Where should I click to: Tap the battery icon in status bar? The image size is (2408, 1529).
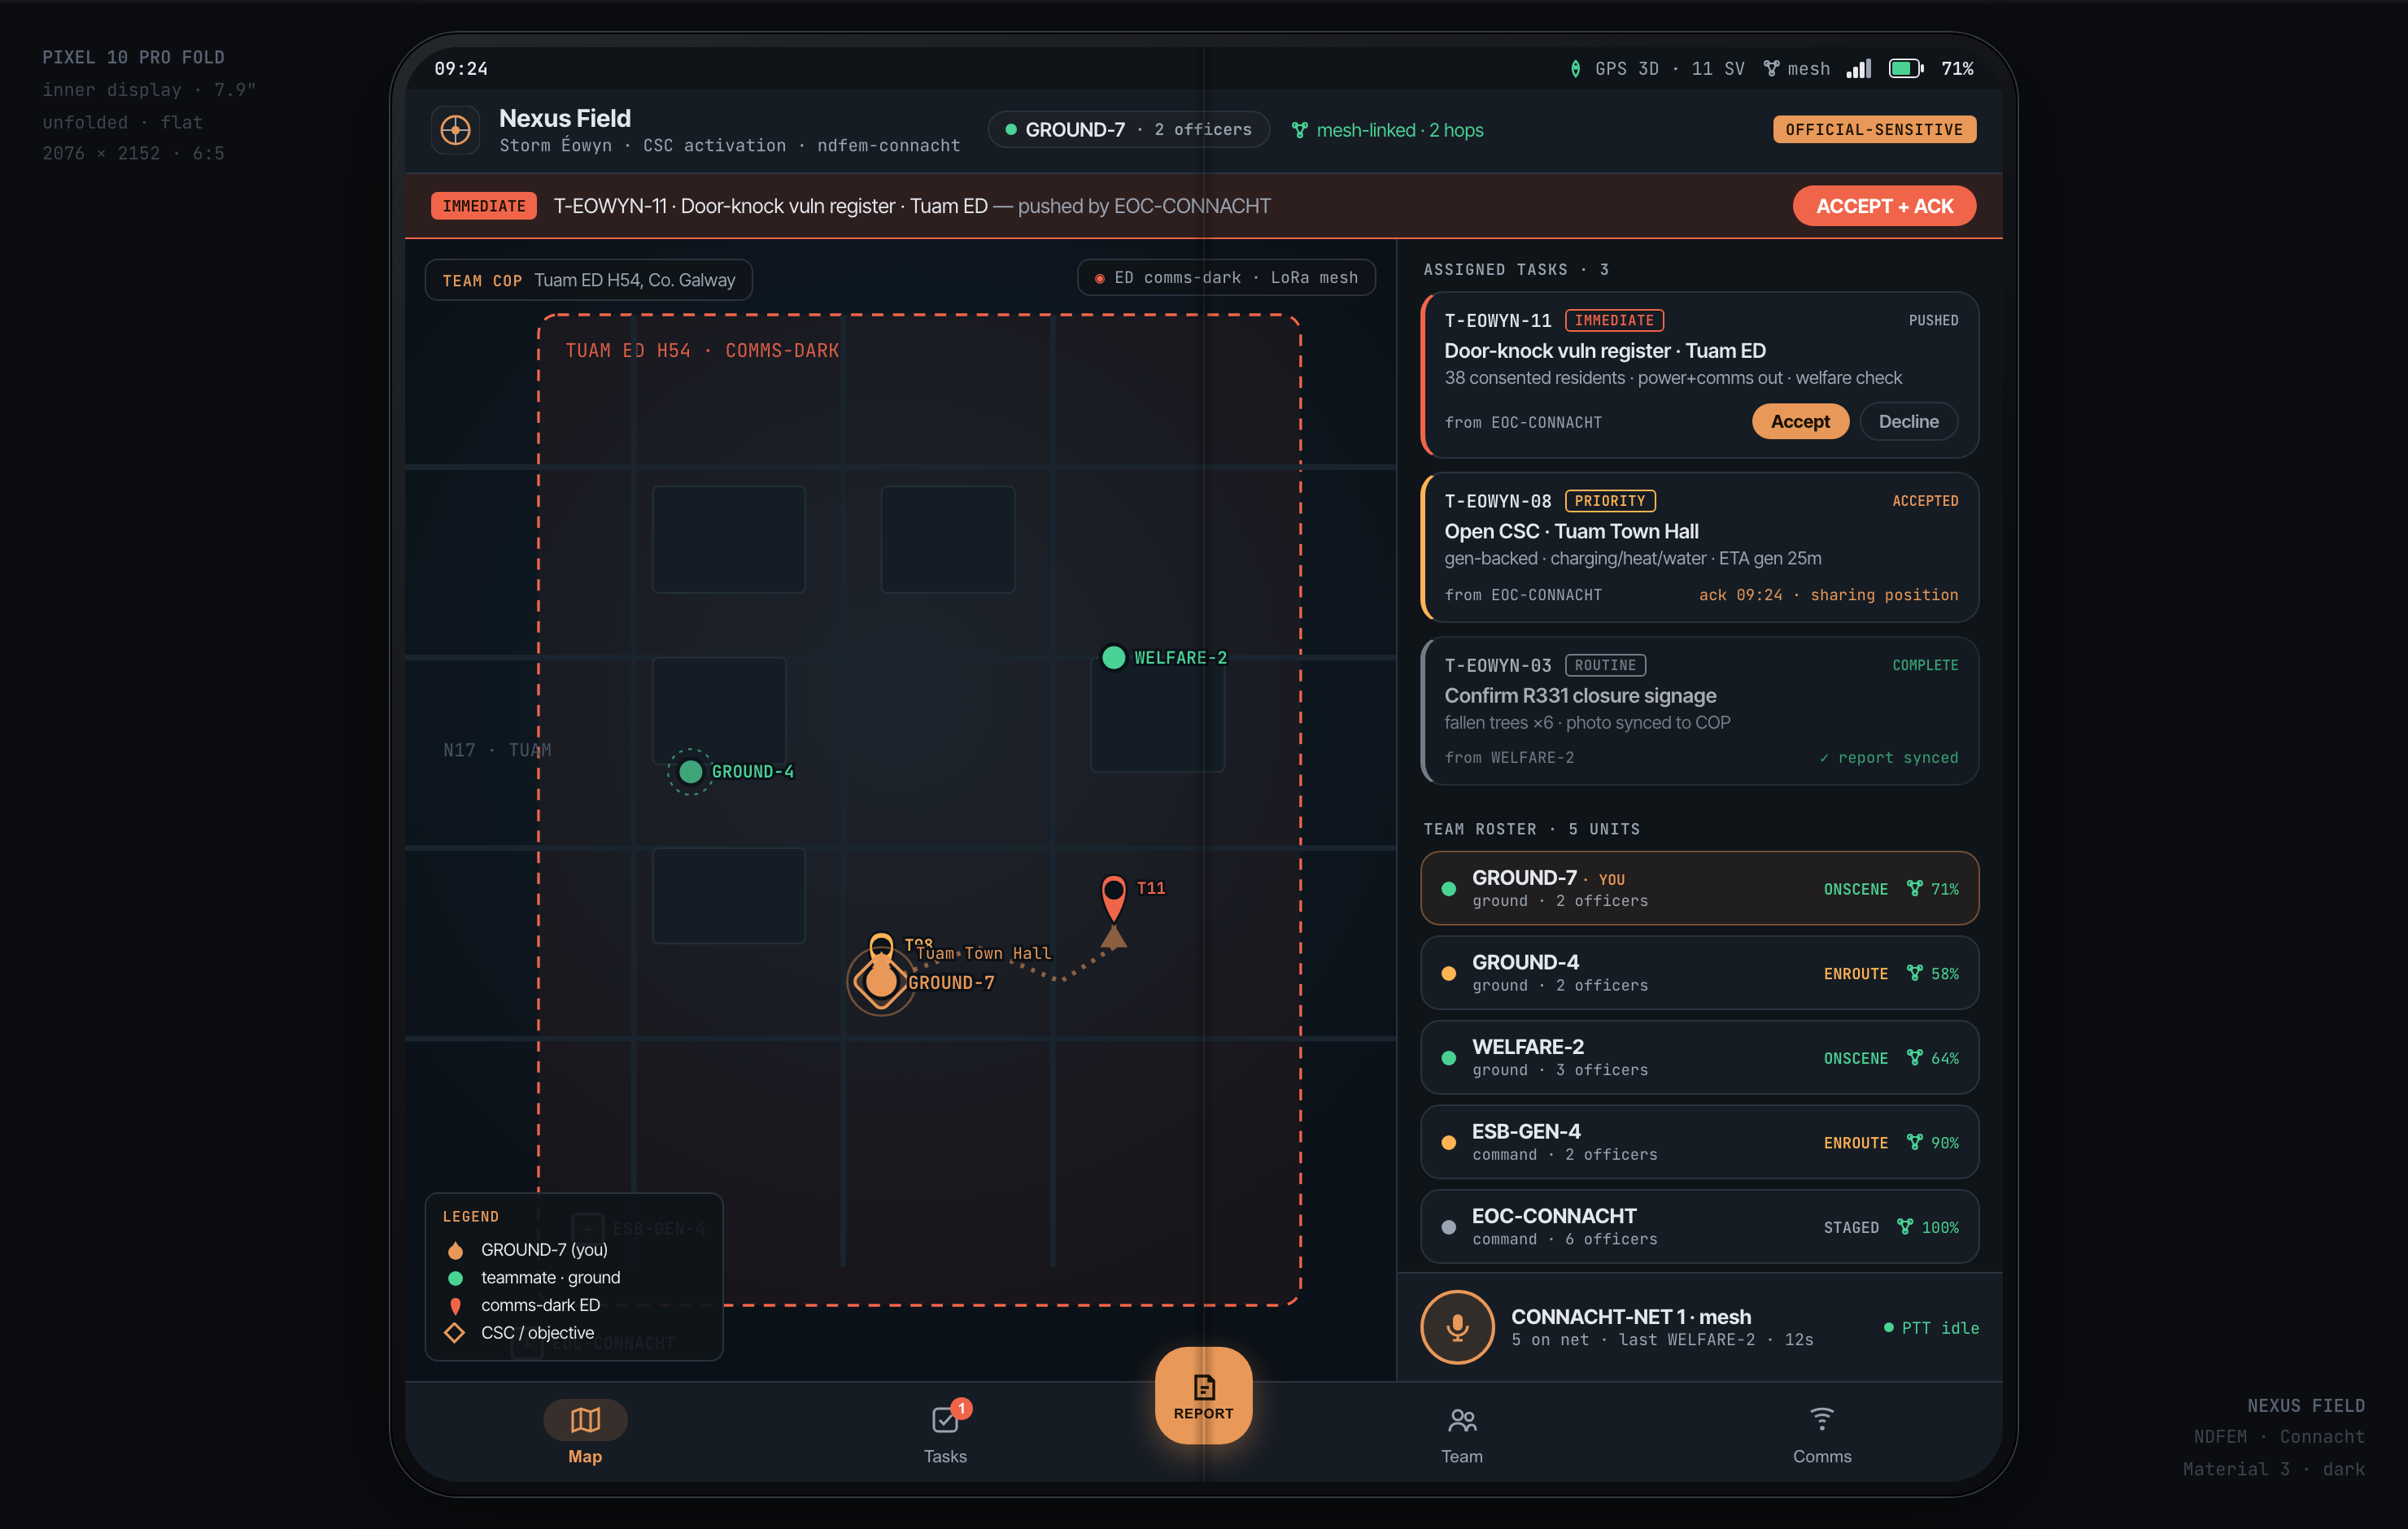[1905, 69]
